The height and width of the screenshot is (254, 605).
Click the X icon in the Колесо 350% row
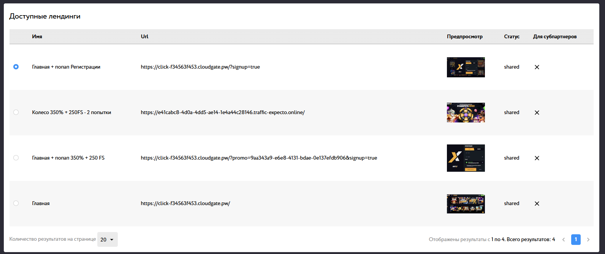[537, 113]
